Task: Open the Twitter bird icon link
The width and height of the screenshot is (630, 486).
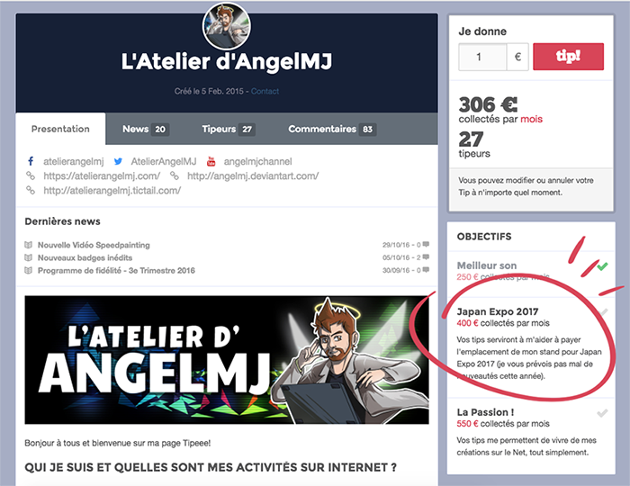Action: pos(118,161)
